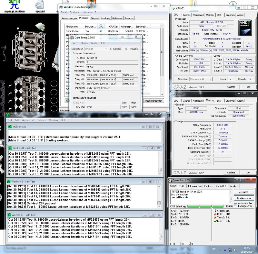Click the Minimieren button in SpeedFan
258x254 pixels.
tap(244, 192)
